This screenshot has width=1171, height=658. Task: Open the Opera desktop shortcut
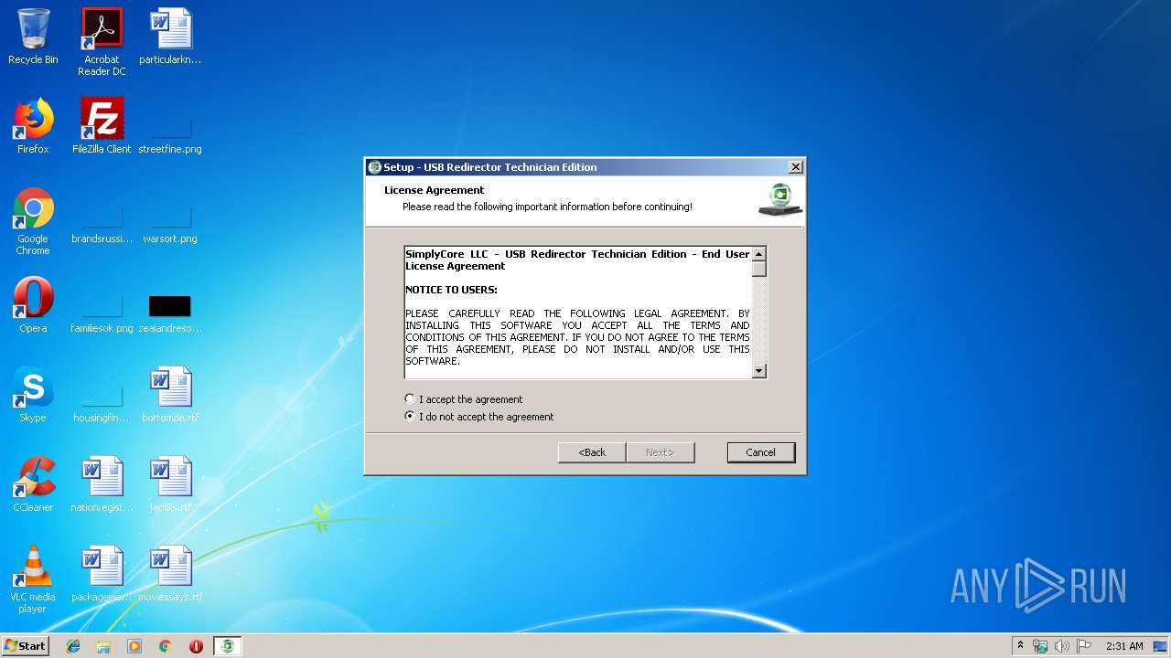(33, 305)
